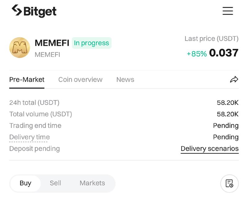Click the Deposit pending label
This screenshot has width=248, height=197.
pos(34,149)
